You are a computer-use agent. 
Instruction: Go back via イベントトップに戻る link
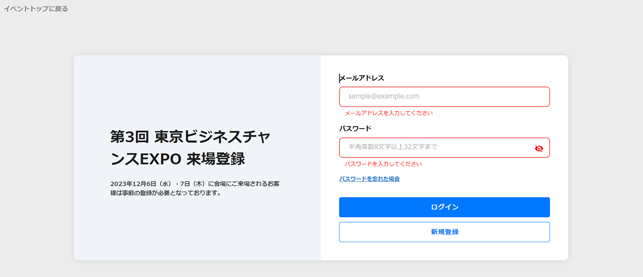click(36, 9)
